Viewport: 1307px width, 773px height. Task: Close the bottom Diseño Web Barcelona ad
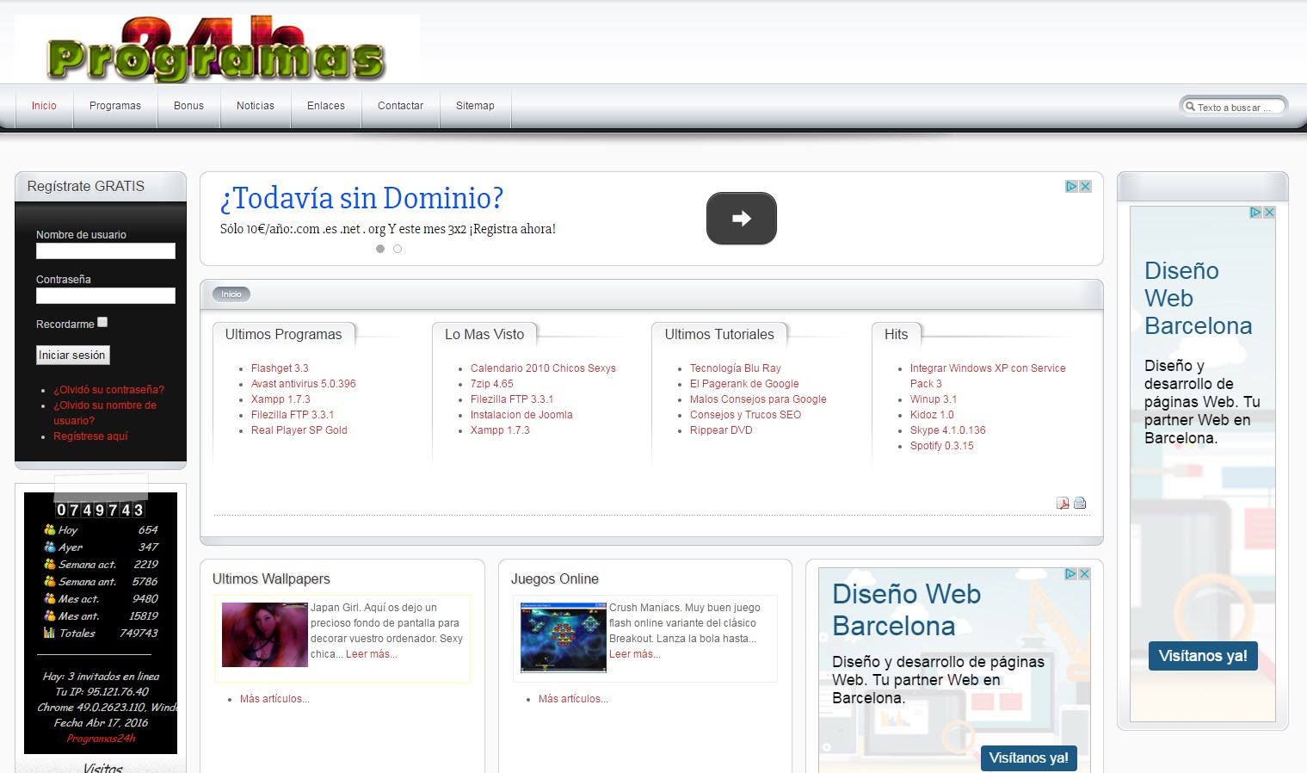tap(1084, 573)
